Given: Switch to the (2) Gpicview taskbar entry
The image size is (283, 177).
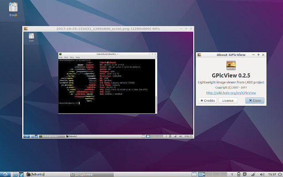Looking at the screenshot, I should click(92, 174).
